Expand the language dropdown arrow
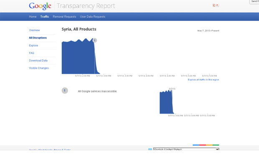The image size is (259, 156). pyautogui.click(x=217, y=149)
